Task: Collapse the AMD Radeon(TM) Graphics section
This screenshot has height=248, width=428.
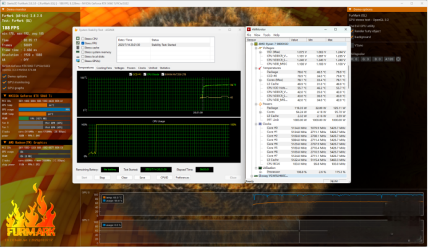Action: point(36,142)
